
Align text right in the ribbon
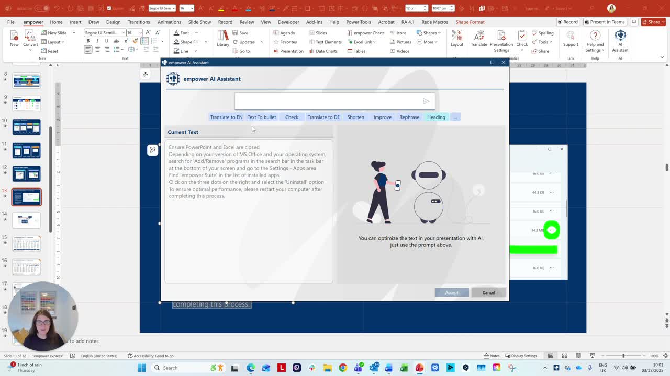pyautogui.click(x=107, y=50)
